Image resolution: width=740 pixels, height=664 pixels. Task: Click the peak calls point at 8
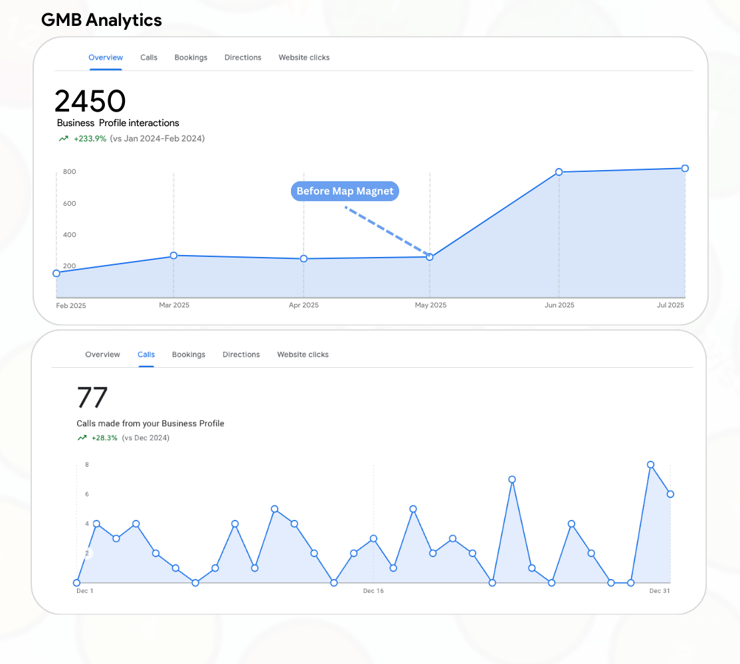click(650, 465)
